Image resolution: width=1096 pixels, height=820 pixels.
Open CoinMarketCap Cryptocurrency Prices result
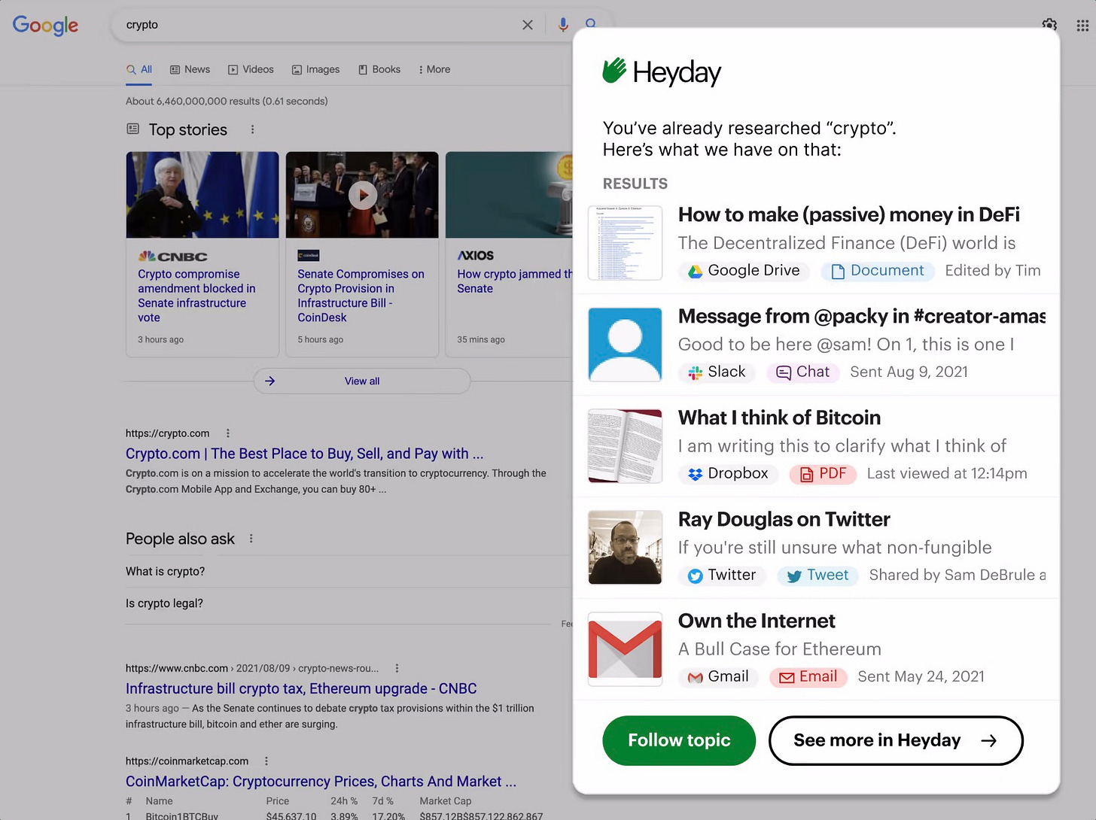click(x=321, y=782)
